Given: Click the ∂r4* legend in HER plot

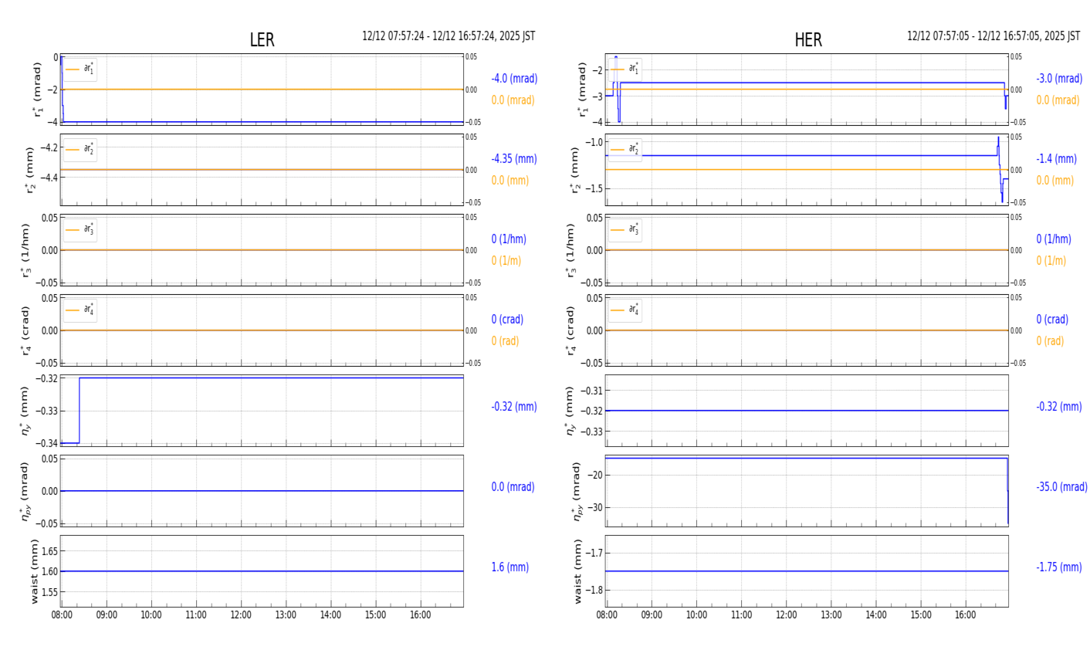Looking at the screenshot, I should coord(625,310).
